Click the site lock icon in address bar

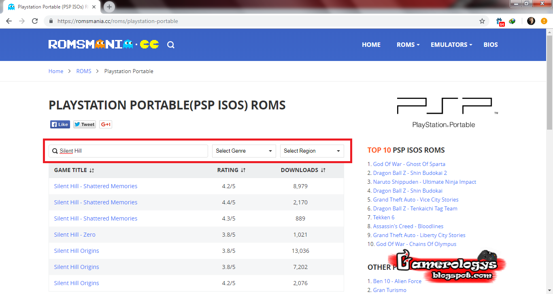51,21
